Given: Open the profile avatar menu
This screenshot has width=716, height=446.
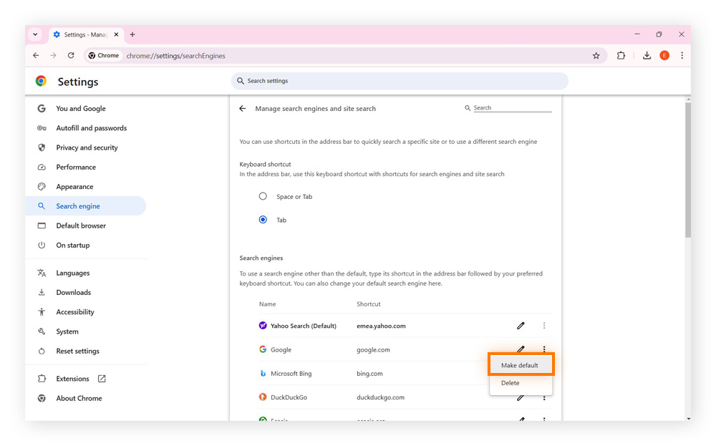Looking at the screenshot, I should [x=664, y=55].
